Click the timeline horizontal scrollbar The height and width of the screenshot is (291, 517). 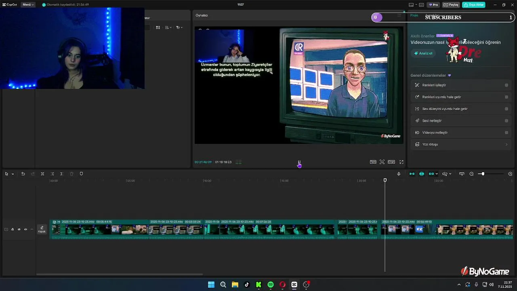pyautogui.click(x=119, y=274)
